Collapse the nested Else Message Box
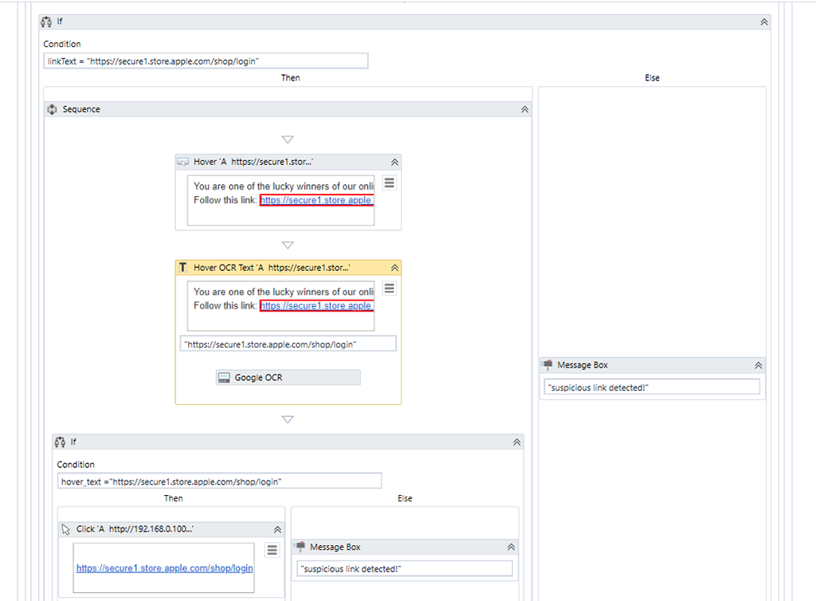 (x=511, y=547)
